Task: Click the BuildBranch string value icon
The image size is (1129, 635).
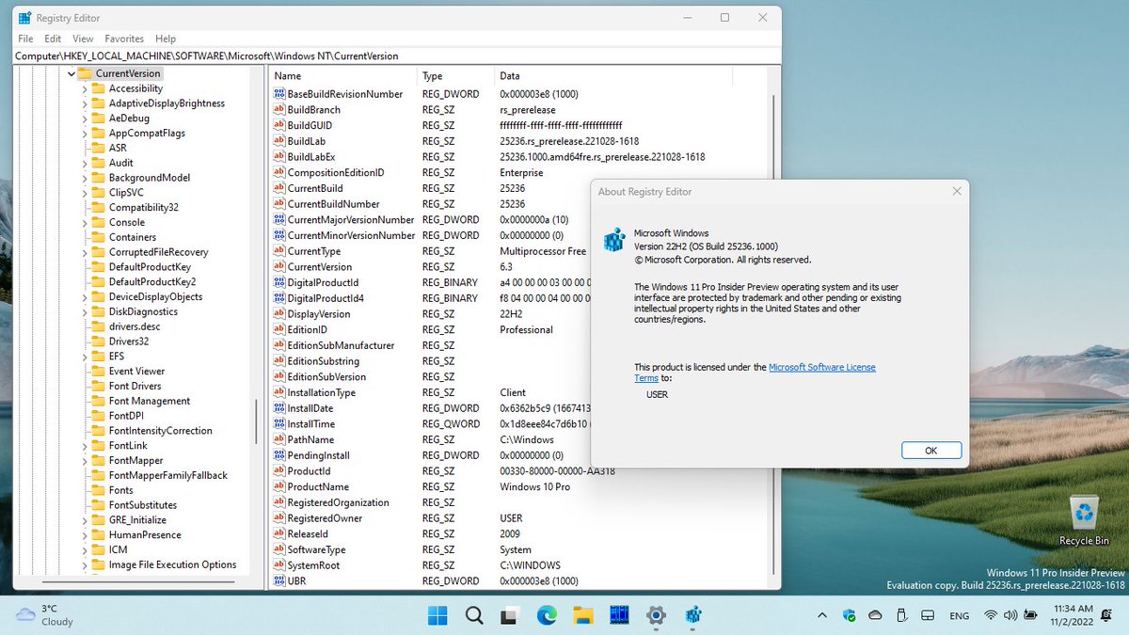Action: coord(278,110)
